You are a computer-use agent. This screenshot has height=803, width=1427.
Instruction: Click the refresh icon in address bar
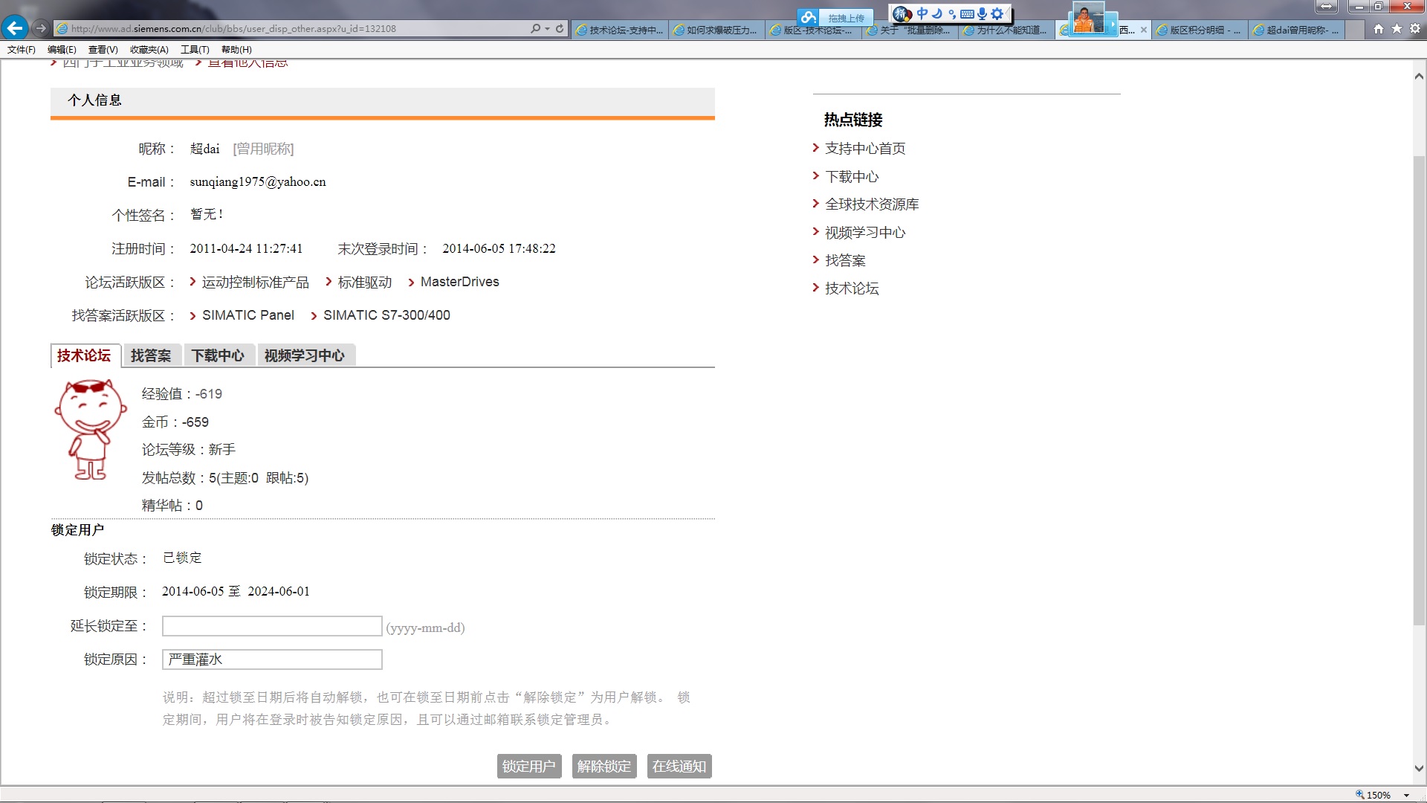pos(560,28)
